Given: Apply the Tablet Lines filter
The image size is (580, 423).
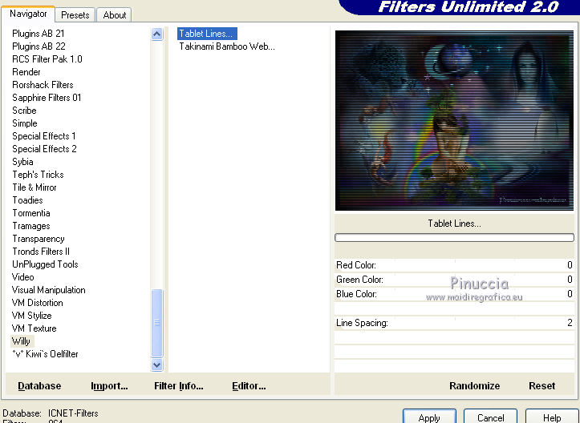Looking at the screenshot, I should tap(429, 417).
